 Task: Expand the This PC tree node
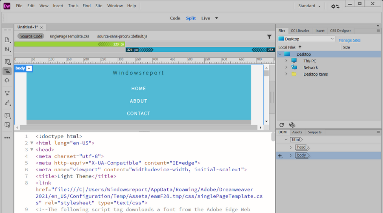point(286,61)
